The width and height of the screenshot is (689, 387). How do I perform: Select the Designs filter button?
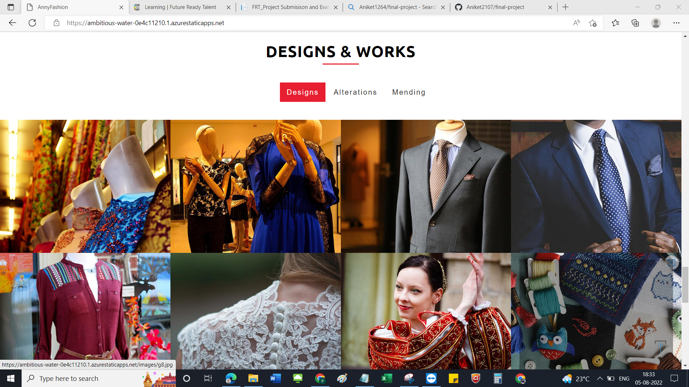click(303, 92)
